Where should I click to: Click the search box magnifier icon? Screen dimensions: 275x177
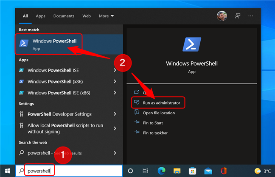coord(21,171)
